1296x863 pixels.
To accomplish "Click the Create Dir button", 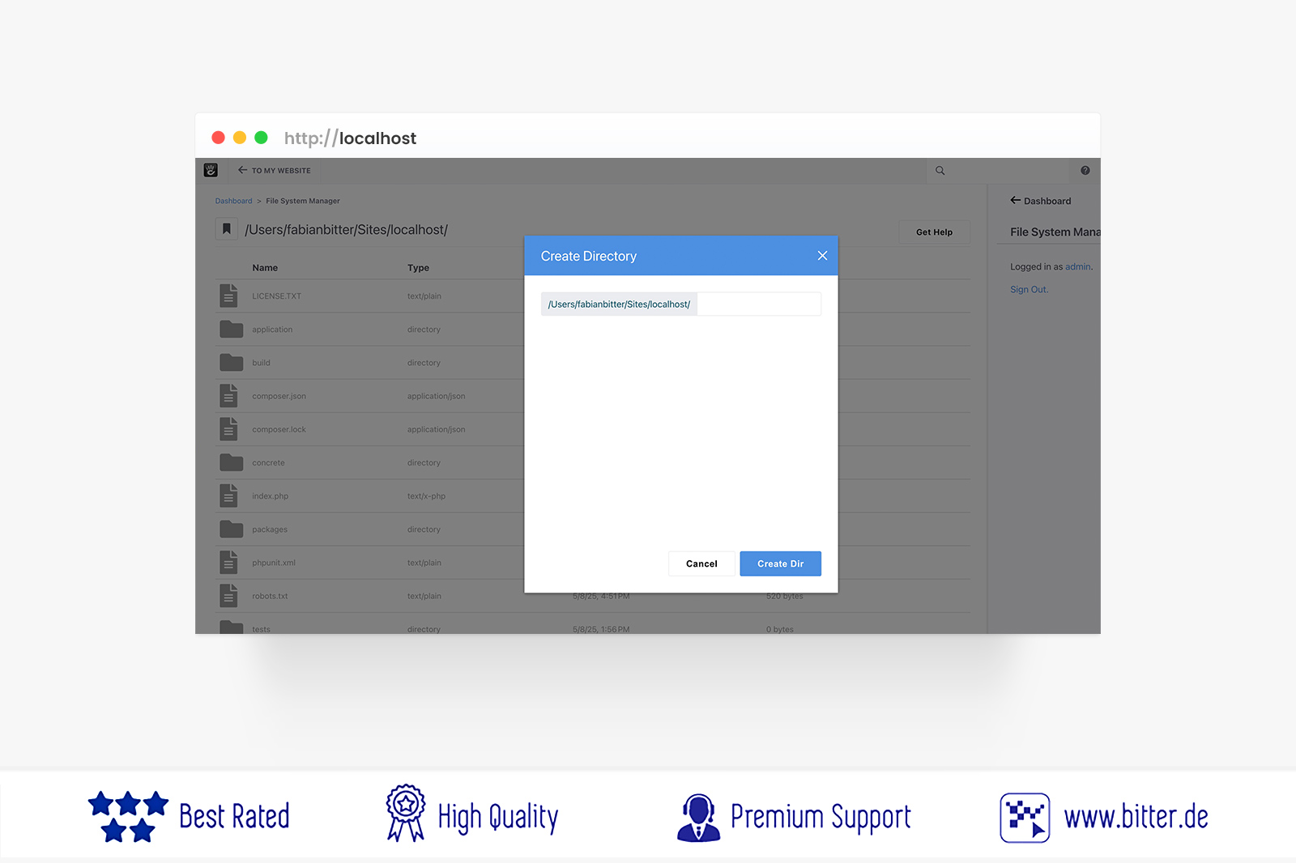I will (x=780, y=563).
